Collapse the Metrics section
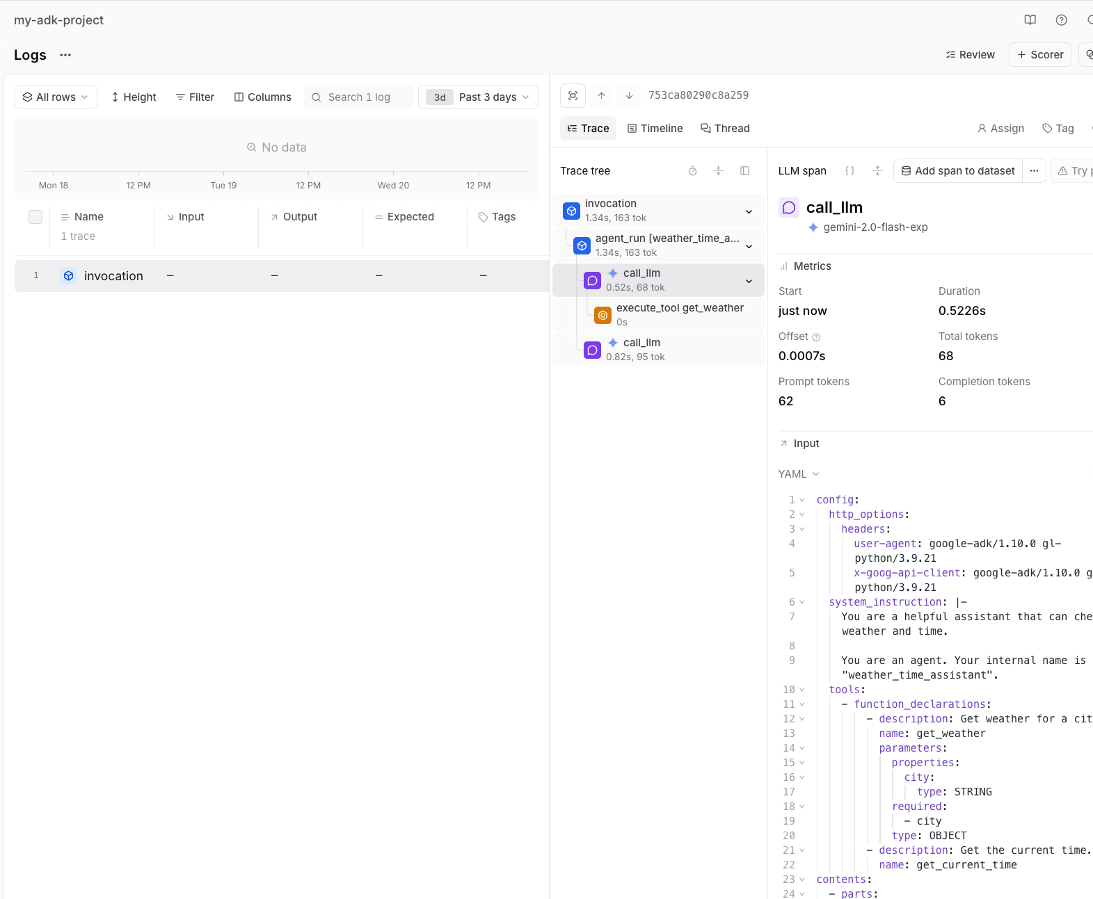Image resolution: width=1093 pixels, height=899 pixels. tap(805, 266)
